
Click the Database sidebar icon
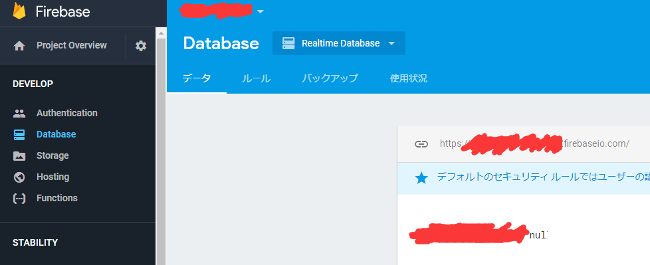click(19, 135)
